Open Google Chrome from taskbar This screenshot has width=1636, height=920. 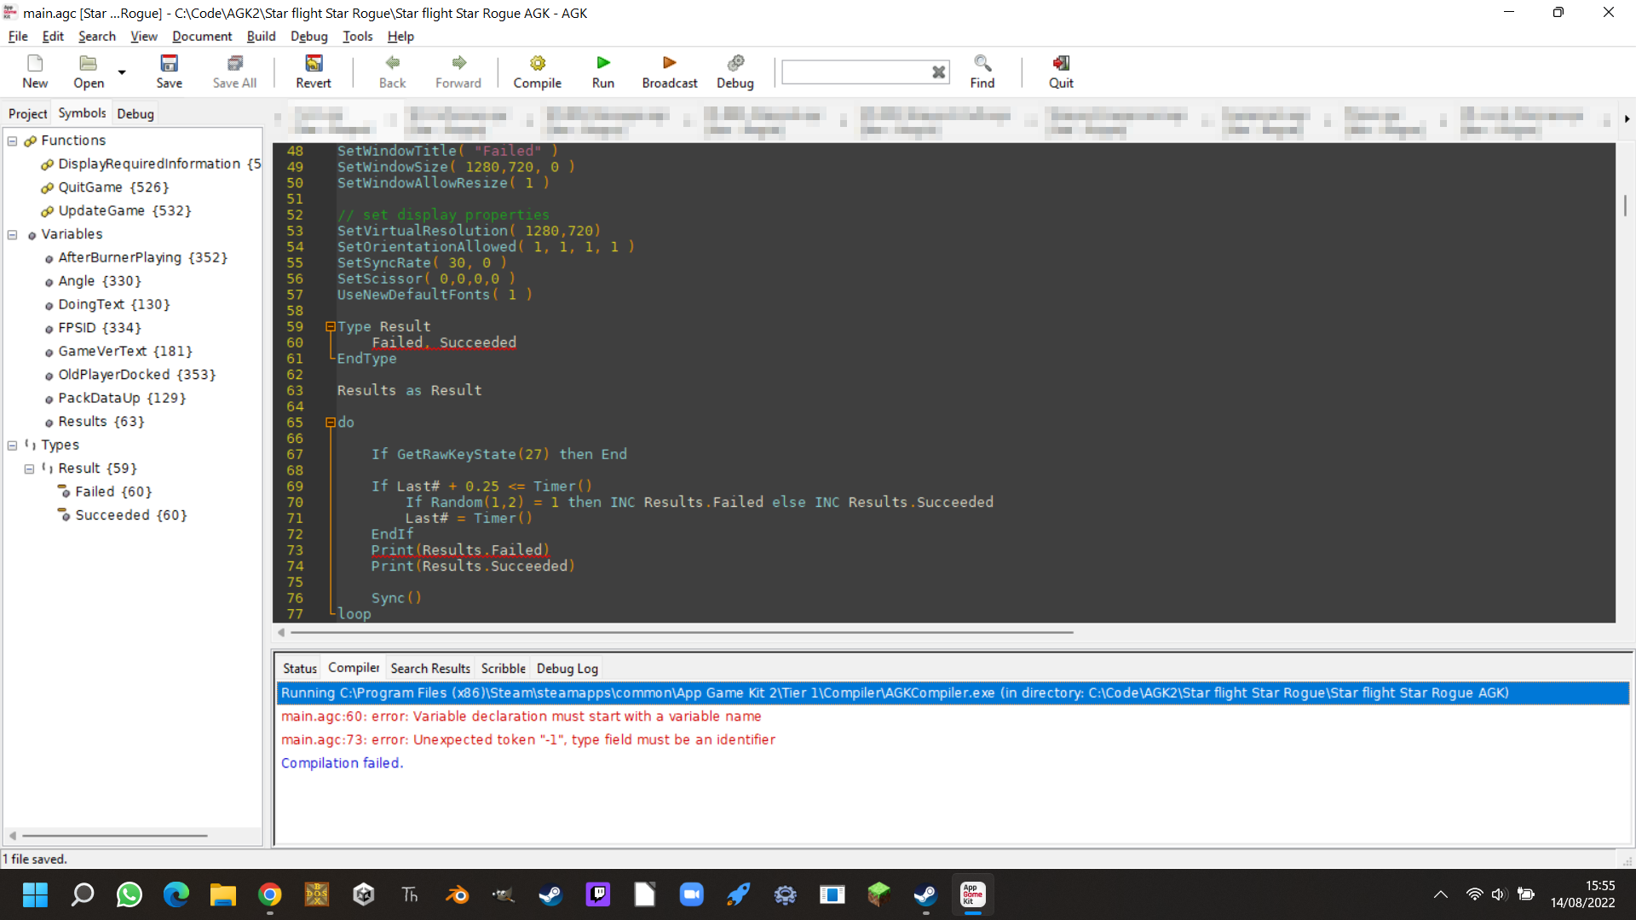click(x=270, y=894)
